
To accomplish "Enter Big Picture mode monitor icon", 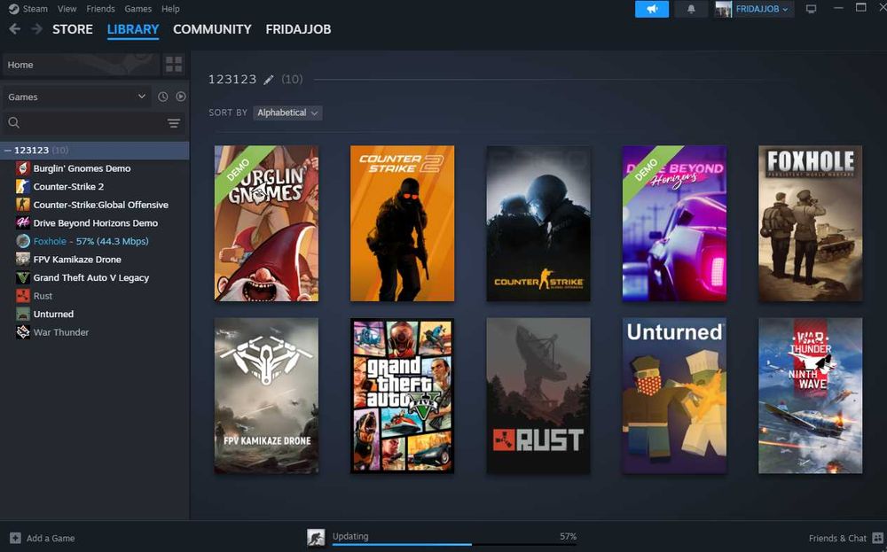I will tap(812, 9).
